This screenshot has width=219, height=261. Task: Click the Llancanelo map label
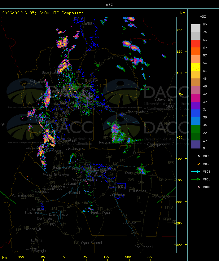(58, 215)
